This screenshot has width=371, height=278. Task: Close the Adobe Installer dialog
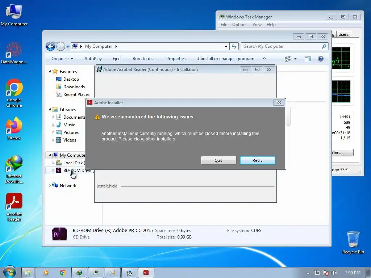(x=279, y=102)
